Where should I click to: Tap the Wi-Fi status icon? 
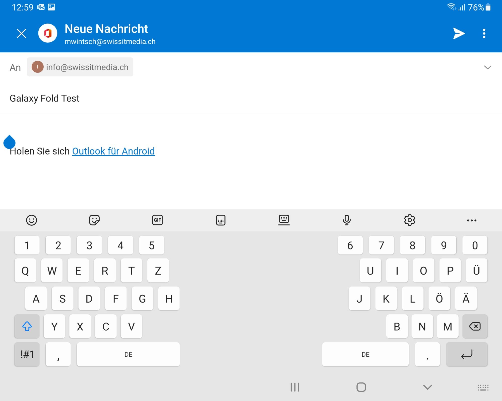[x=451, y=7]
